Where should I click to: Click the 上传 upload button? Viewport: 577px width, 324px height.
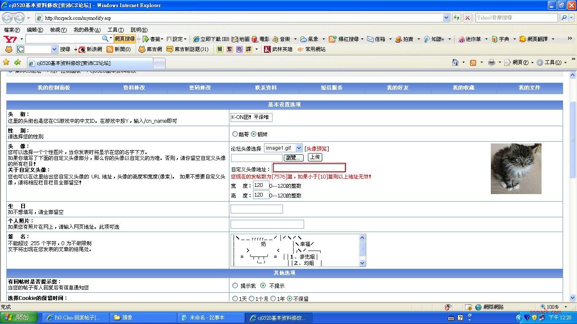[315, 157]
